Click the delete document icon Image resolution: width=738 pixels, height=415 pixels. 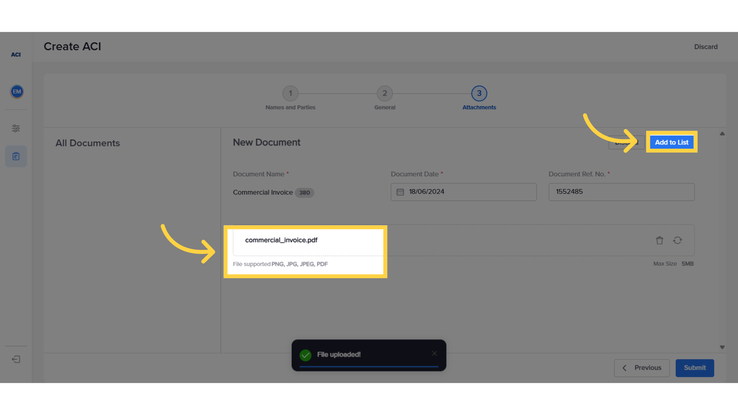pyautogui.click(x=660, y=240)
